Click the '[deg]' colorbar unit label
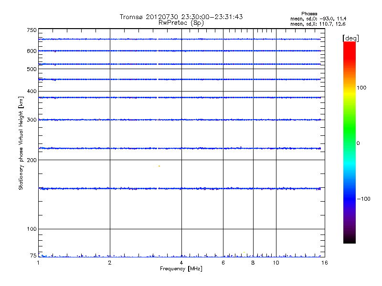This screenshot has width=382, height=286. tap(350, 38)
